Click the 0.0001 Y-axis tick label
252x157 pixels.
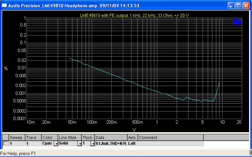19,118
